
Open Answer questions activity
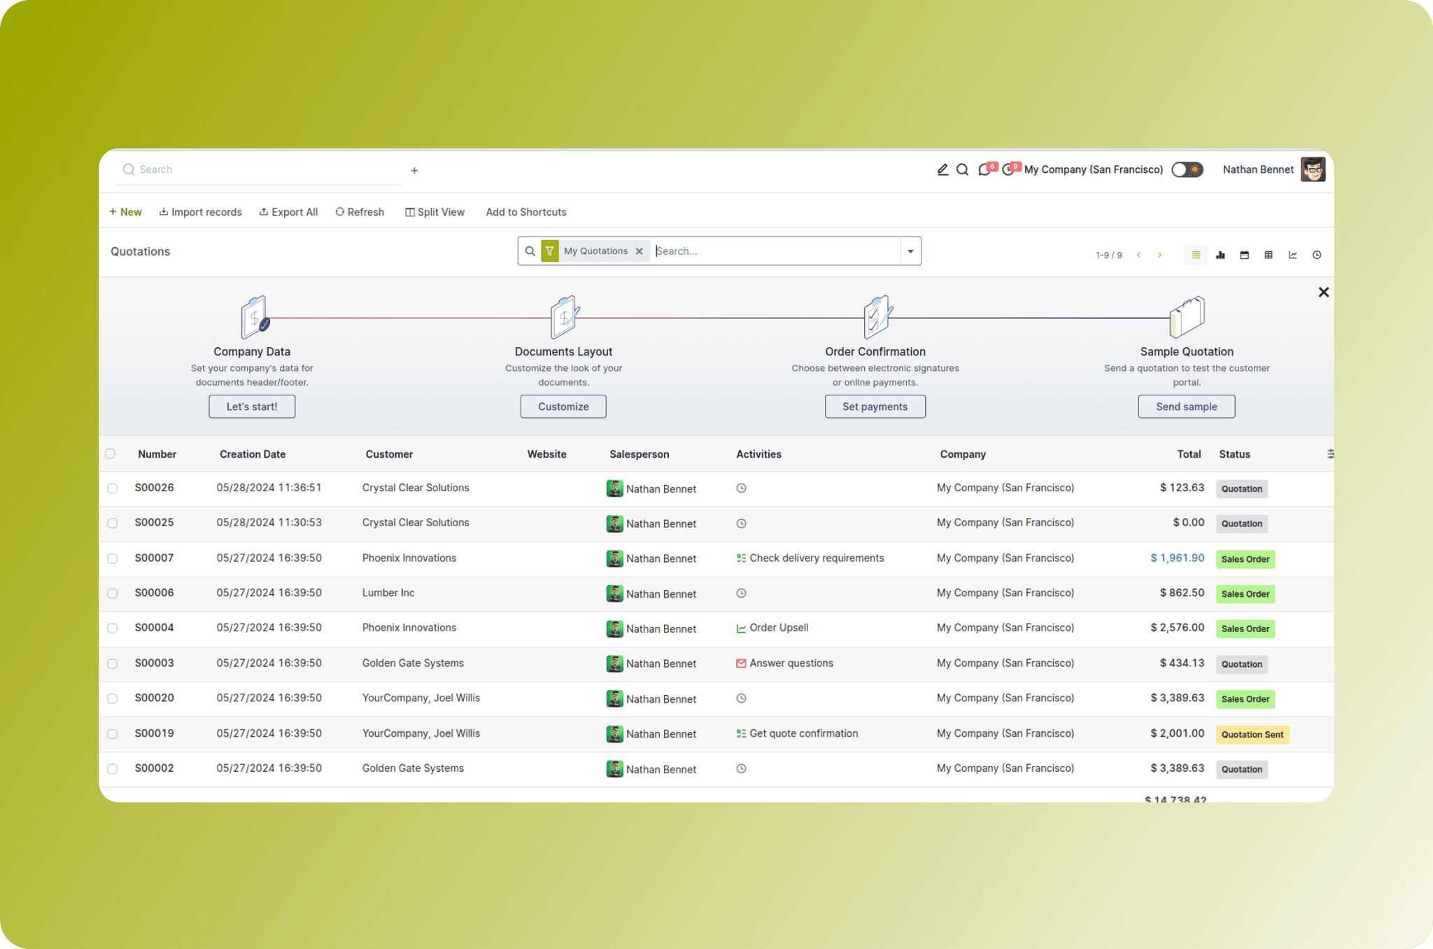coord(785,663)
